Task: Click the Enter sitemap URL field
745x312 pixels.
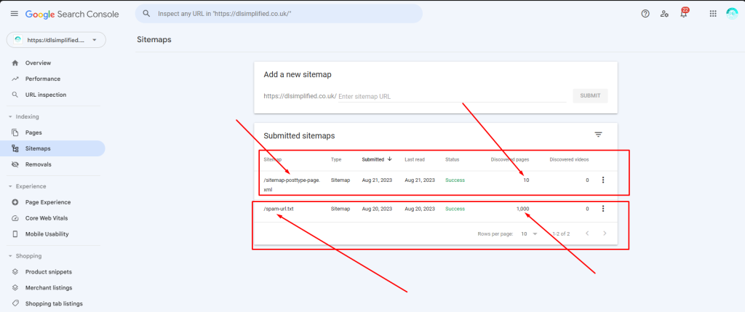Action: tap(451, 96)
